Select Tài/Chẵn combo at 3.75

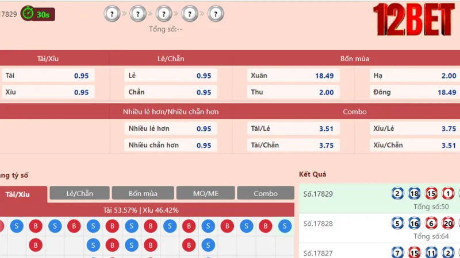[x=293, y=145]
